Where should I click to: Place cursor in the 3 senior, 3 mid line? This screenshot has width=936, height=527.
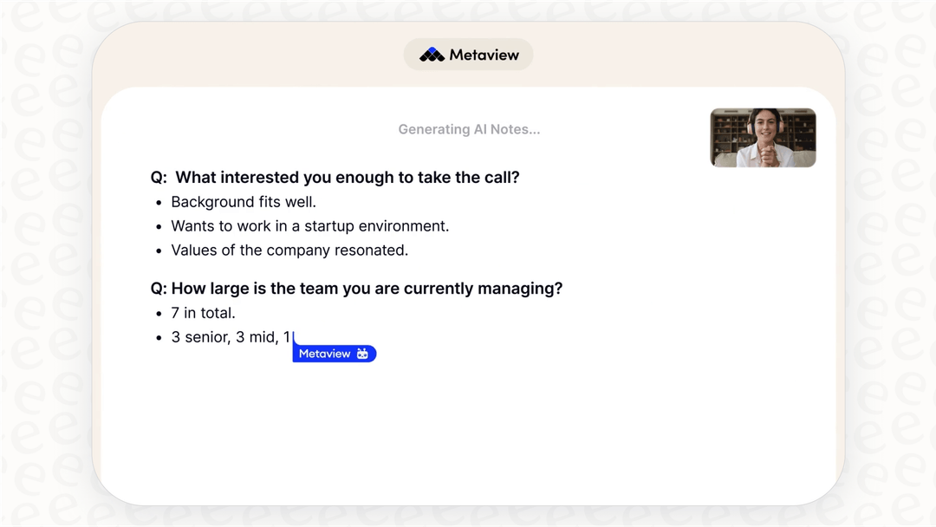(x=231, y=336)
